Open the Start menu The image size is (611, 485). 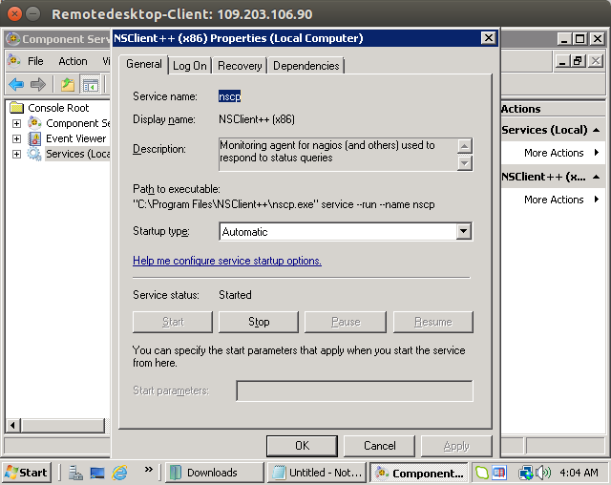(x=27, y=473)
